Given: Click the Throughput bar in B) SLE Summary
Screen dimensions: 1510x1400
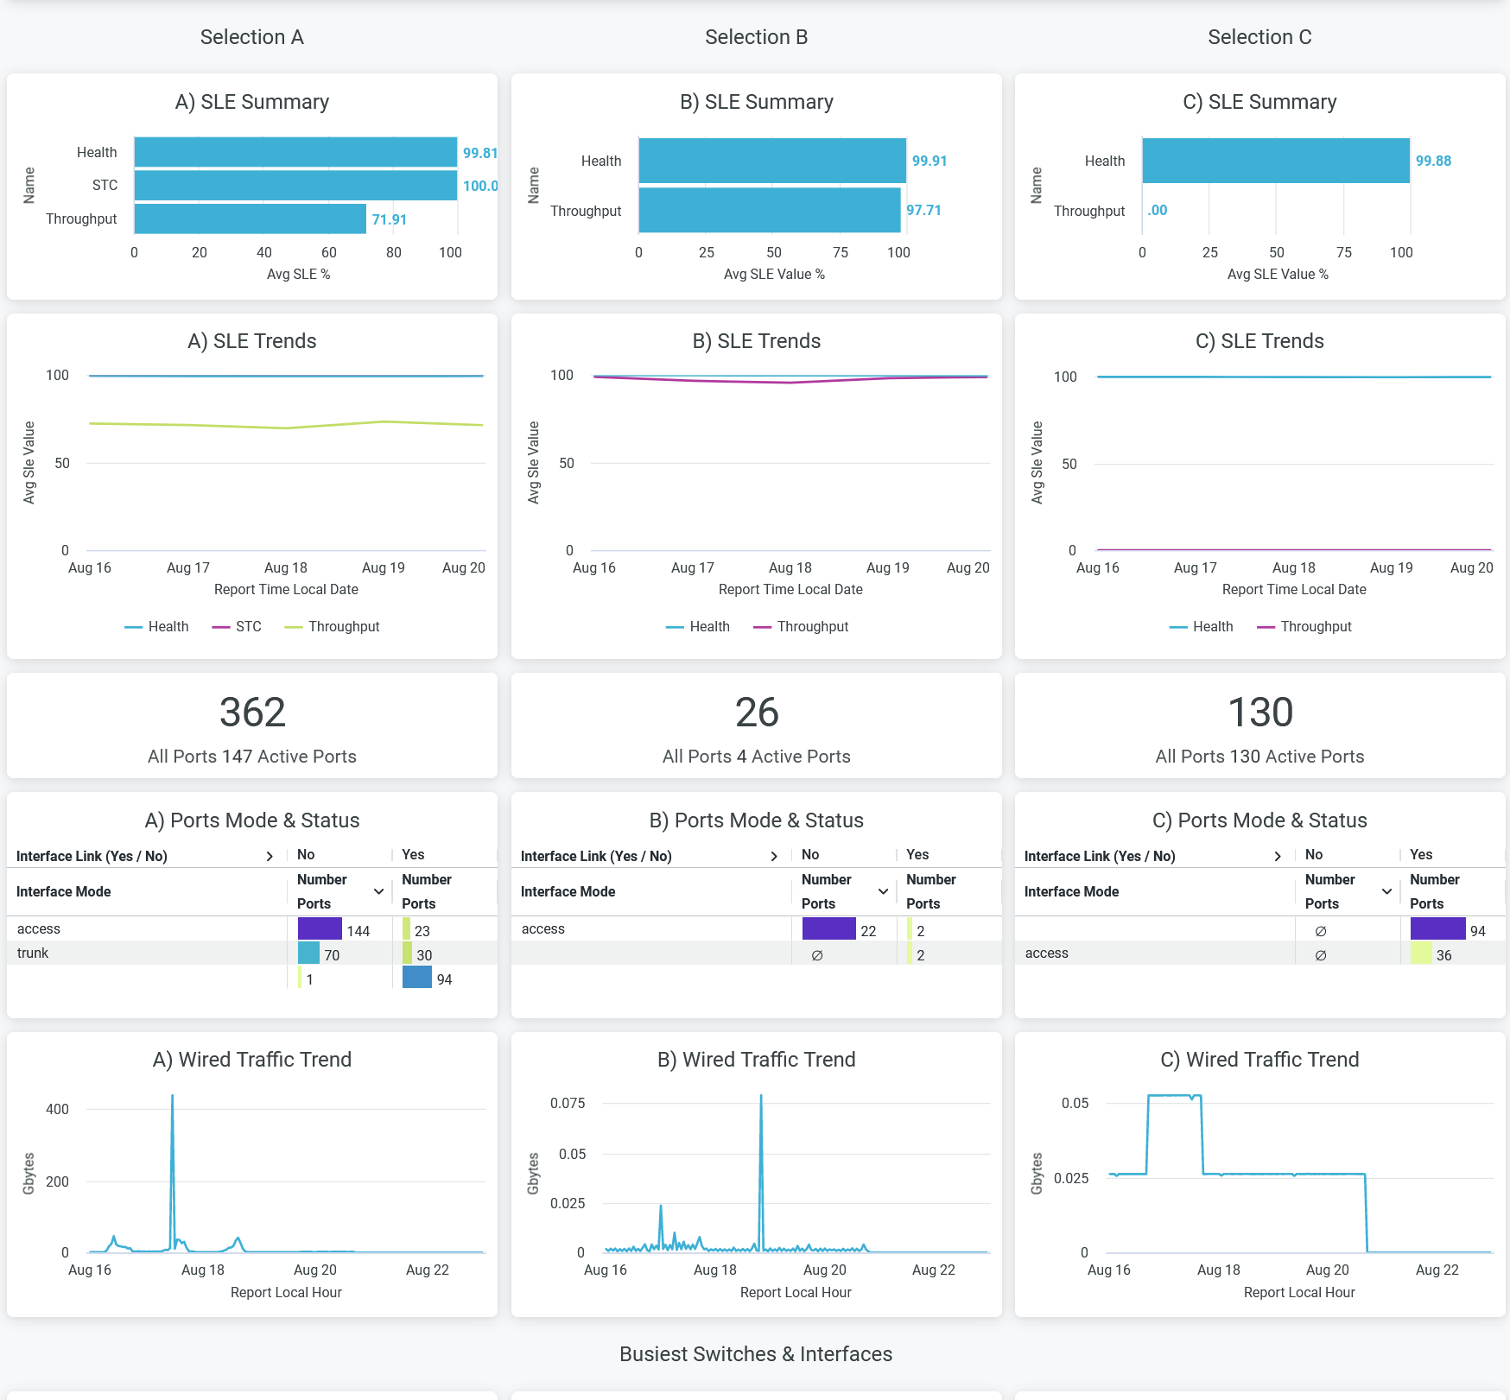Looking at the screenshot, I should coord(770,211).
